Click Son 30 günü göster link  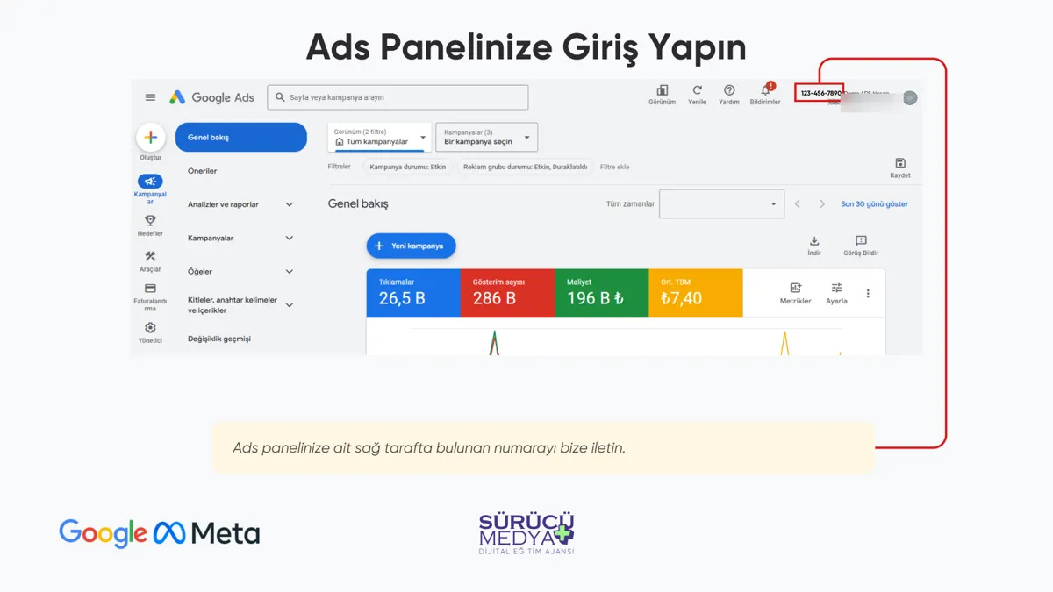click(x=874, y=204)
